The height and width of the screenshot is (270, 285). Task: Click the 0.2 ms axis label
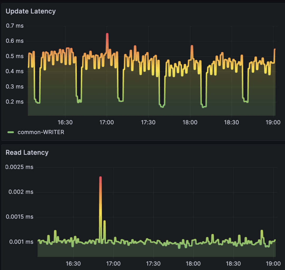(x=15, y=101)
